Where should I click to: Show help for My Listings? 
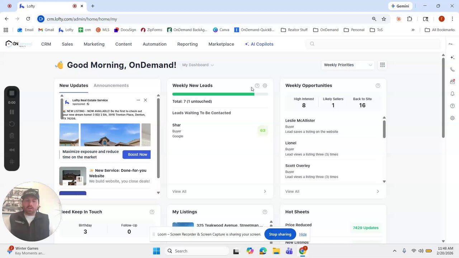(x=265, y=212)
